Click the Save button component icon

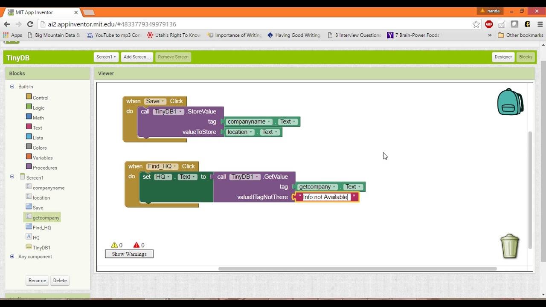pyautogui.click(x=29, y=207)
